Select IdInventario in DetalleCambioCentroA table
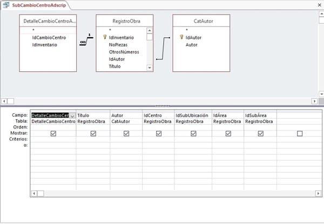This screenshot has width=324, height=224. [x=45, y=45]
